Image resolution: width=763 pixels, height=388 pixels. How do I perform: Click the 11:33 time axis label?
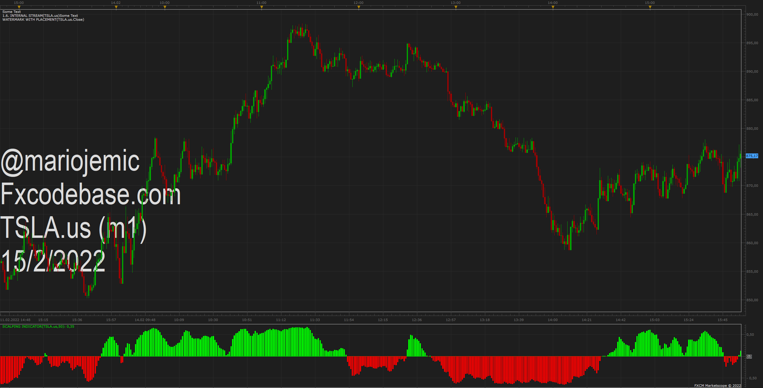[x=315, y=320]
